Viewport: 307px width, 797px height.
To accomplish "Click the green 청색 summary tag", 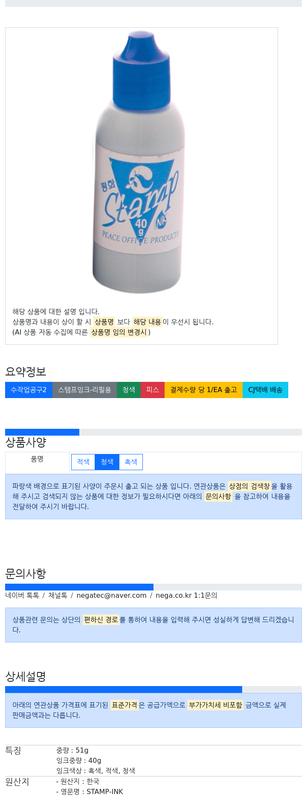I will click(129, 390).
